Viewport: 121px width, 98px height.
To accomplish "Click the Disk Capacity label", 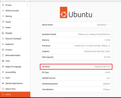I will click(x=47, y=57).
